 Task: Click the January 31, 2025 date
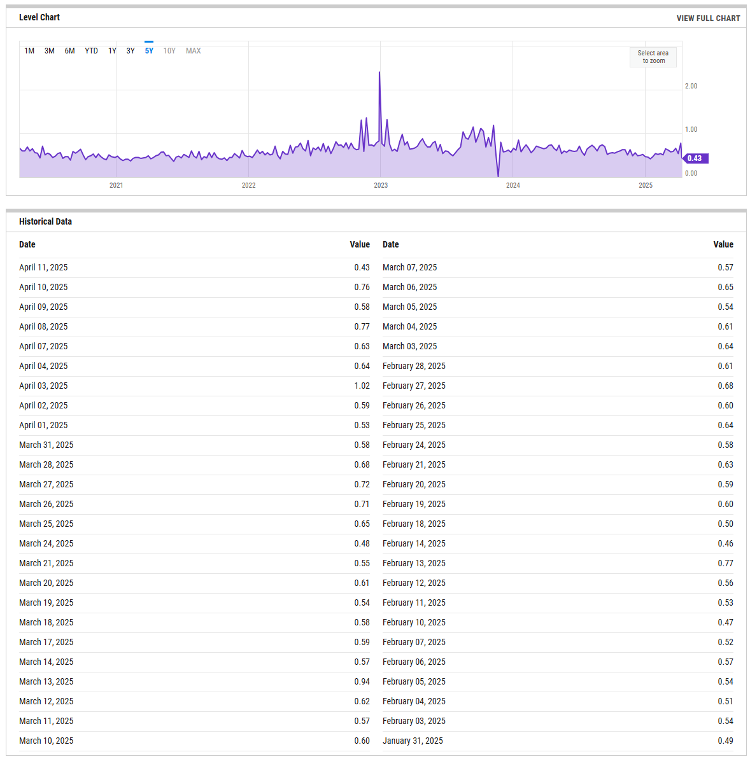pos(413,741)
